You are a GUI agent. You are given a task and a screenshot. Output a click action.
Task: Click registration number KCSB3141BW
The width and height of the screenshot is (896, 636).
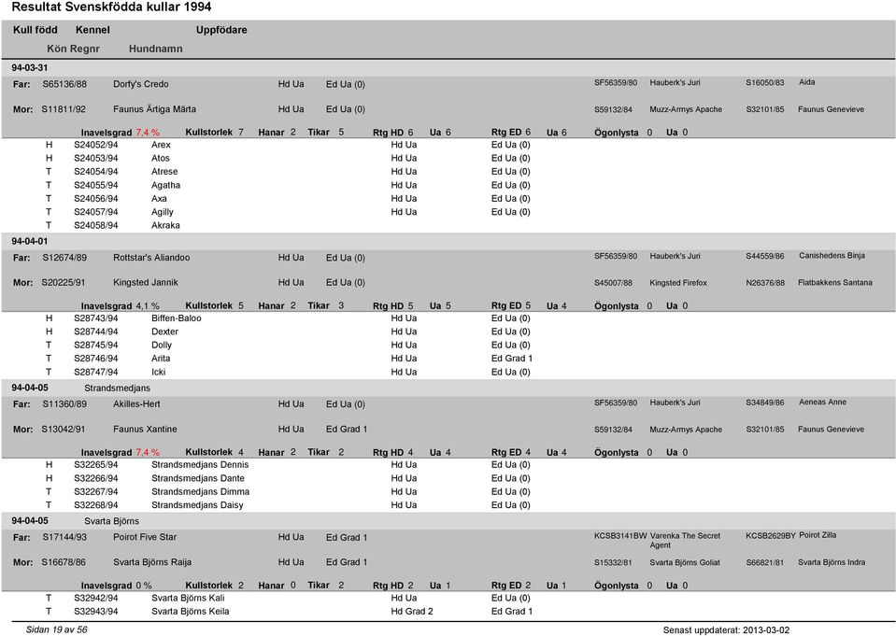click(620, 535)
